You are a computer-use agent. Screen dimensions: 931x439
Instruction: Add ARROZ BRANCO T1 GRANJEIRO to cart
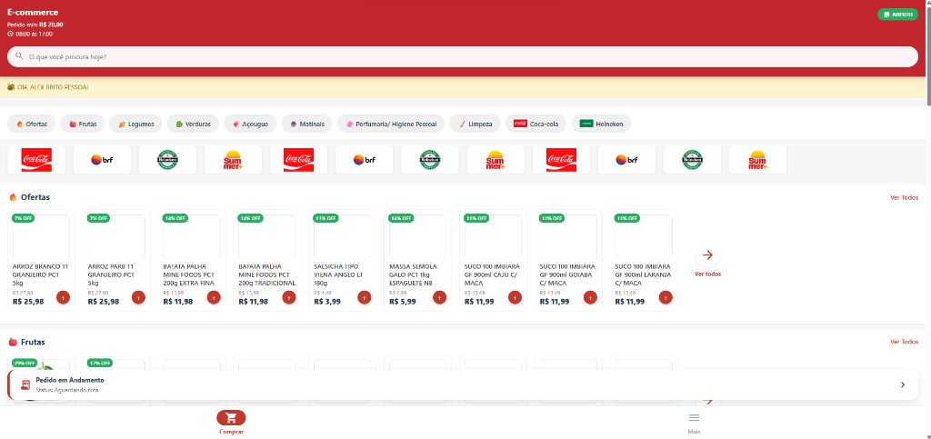(64, 297)
